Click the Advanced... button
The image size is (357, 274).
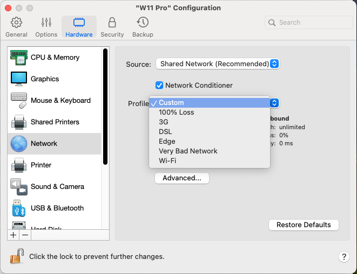(181, 178)
